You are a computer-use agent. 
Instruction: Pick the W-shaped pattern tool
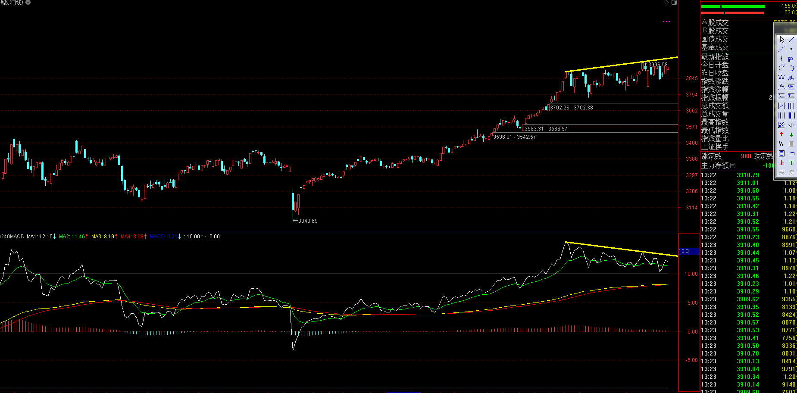781,78
